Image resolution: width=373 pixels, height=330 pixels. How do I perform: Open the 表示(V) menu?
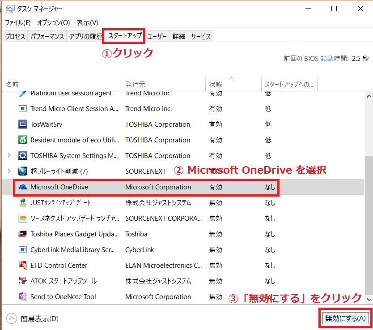87,23
